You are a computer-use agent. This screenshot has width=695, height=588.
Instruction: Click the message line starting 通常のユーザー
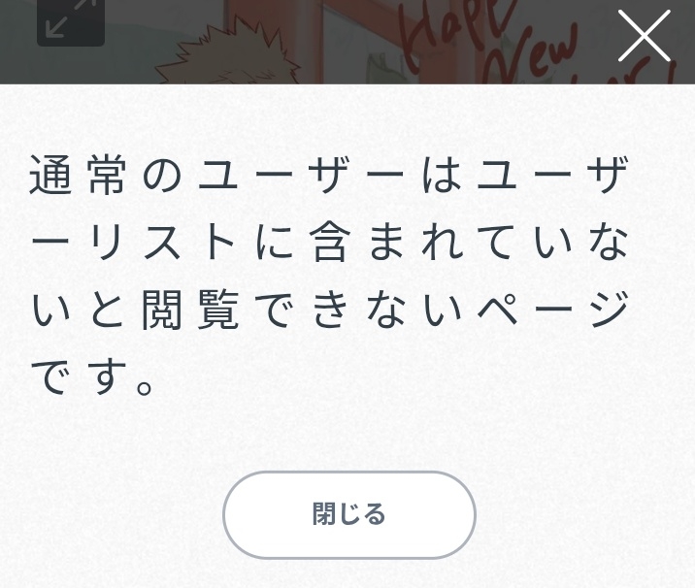tap(328, 176)
